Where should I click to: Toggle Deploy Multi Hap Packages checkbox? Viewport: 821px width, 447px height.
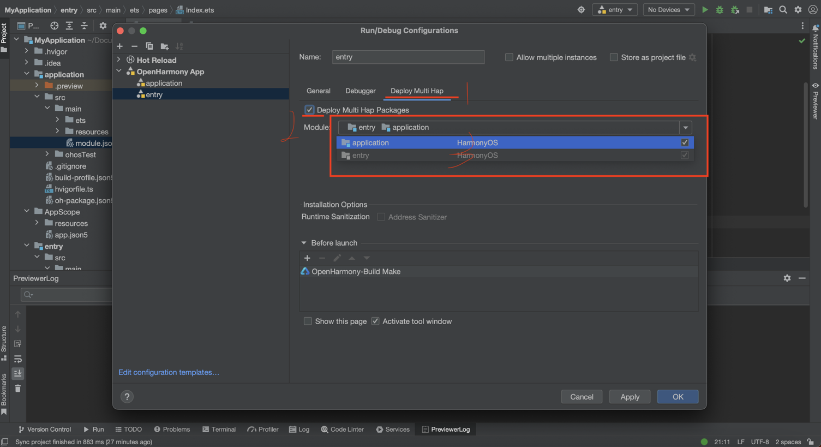pos(309,110)
